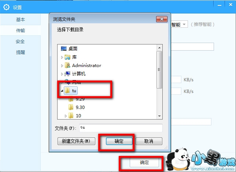The height and width of the screenshot is (172, 236).
Task: Click 新建文件夹 button
Action: tap(76, 141)
